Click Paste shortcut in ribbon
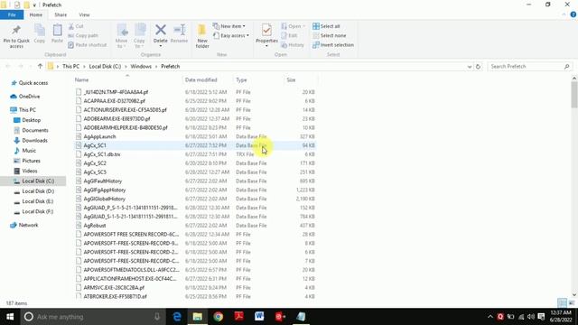The image size is (578, 325). coord(88,45)
